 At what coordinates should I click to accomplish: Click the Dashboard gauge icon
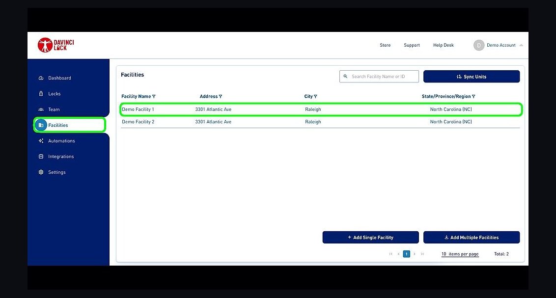pos(41,78)
